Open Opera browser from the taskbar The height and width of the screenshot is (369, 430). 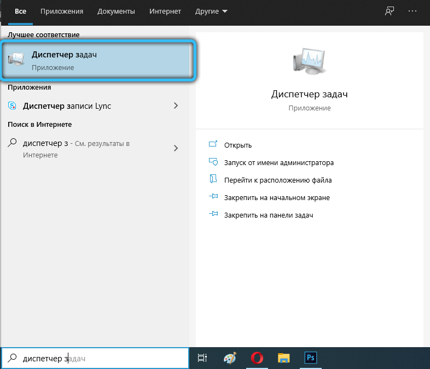pyautogui.click(x=257, y=358)
